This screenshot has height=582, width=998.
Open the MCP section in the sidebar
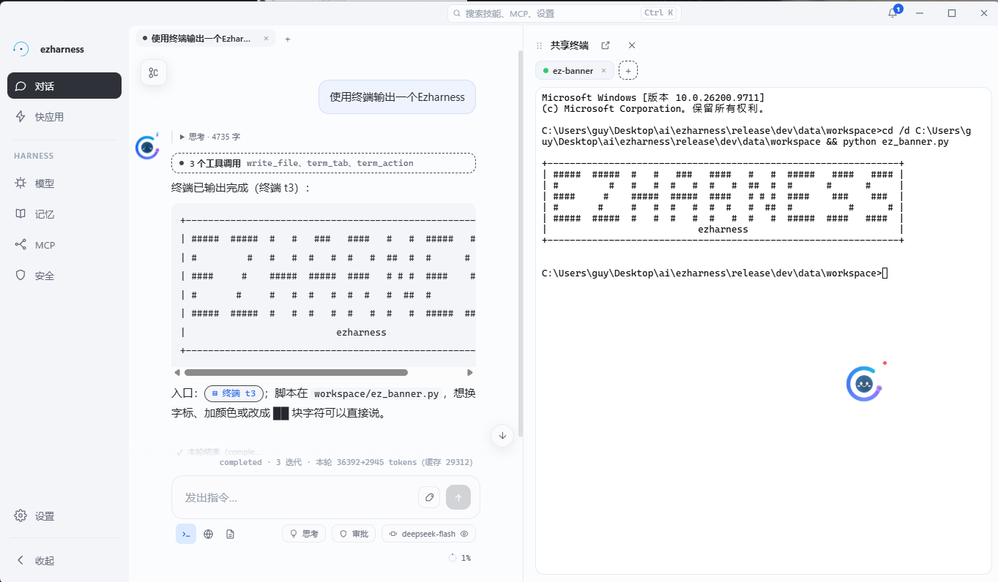(x=64, y=245)
